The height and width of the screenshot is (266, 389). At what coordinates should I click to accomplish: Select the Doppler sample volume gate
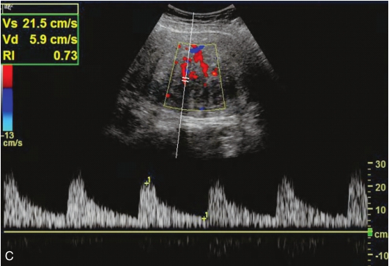[185, 80]
